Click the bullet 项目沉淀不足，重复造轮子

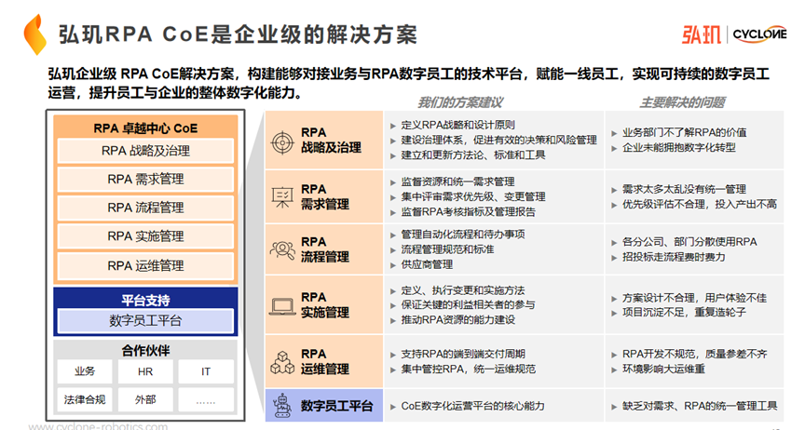click(x=685, y=312)
